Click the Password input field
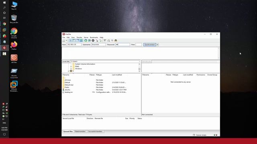 [x=122, y=44]
